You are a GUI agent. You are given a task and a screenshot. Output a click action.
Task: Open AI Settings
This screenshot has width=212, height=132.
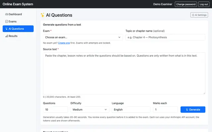pyautogui.click(x=199, y=15)
